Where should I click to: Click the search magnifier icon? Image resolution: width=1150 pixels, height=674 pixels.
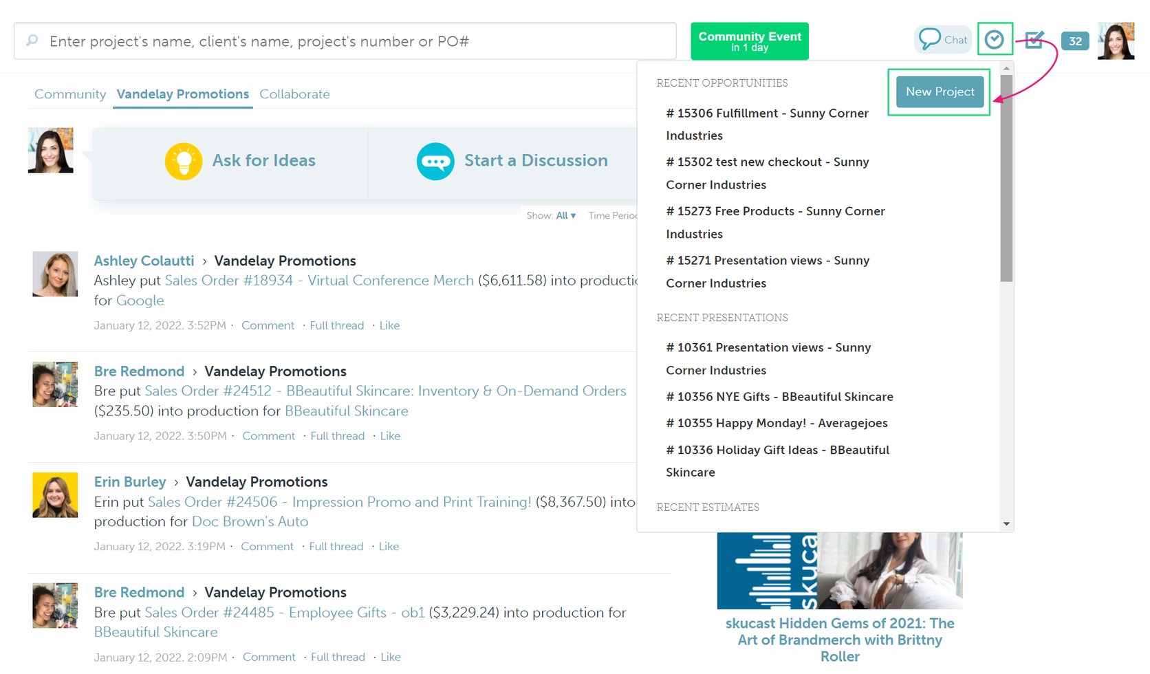(x=32, y=41)
